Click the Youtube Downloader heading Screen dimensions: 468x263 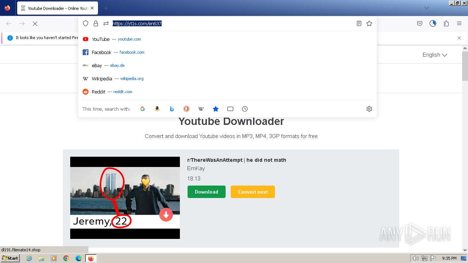[231, 121]
